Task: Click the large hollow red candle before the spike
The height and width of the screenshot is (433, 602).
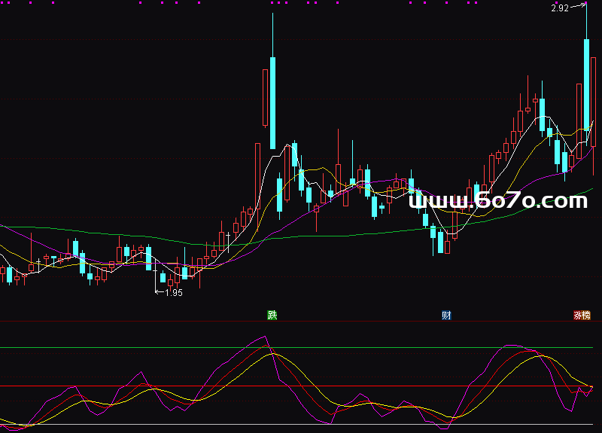Action: coord(265,97)
